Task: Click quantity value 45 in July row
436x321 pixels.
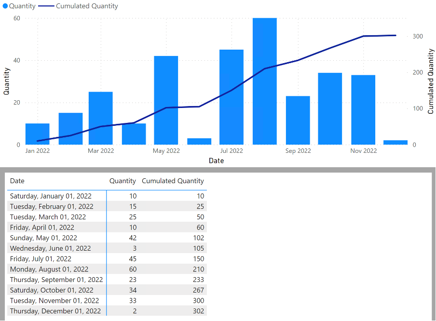Action: point(133,259)
